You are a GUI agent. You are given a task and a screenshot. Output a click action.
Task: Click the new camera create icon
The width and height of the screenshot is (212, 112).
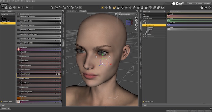pyautogui.click(x=52, y=8)
